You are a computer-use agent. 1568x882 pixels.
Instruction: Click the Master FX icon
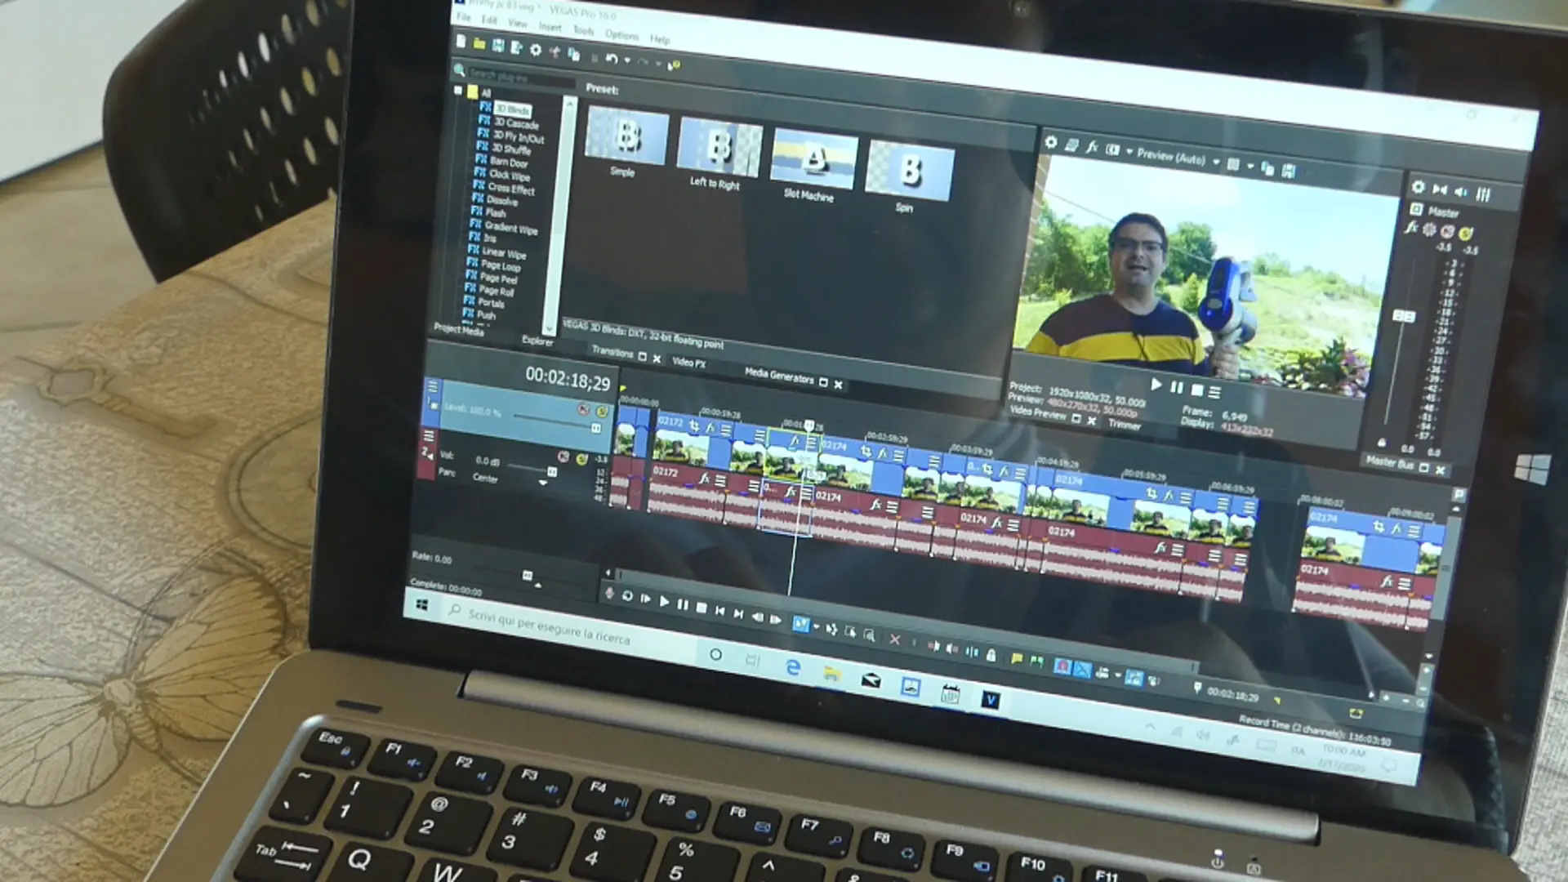coord(1411,227)
